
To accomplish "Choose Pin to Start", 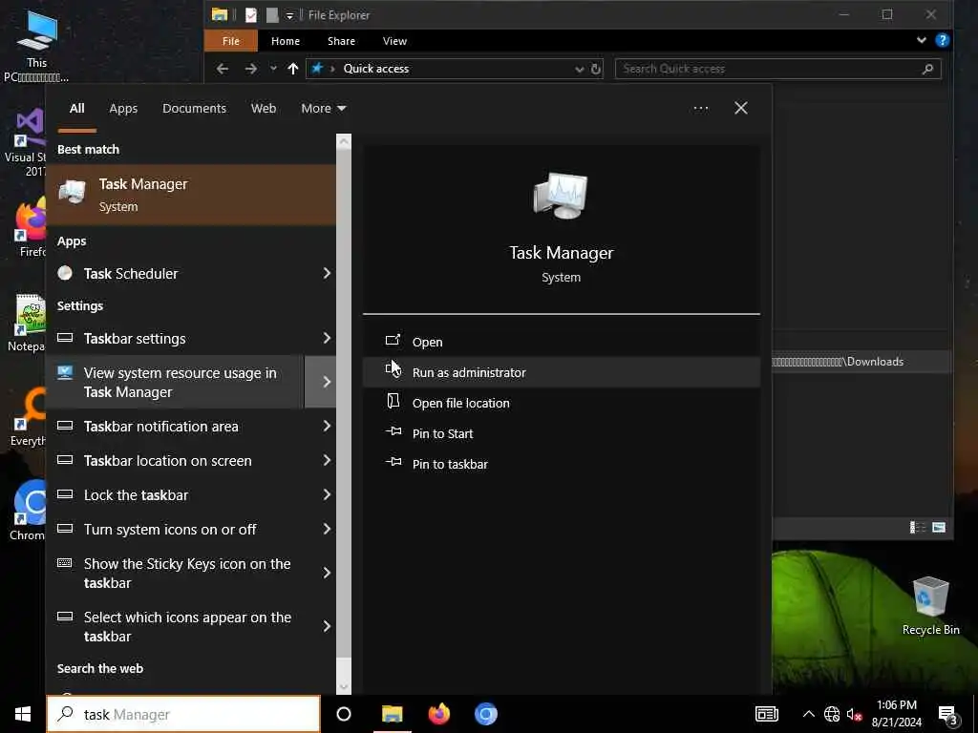I will (x=561, y=433).
